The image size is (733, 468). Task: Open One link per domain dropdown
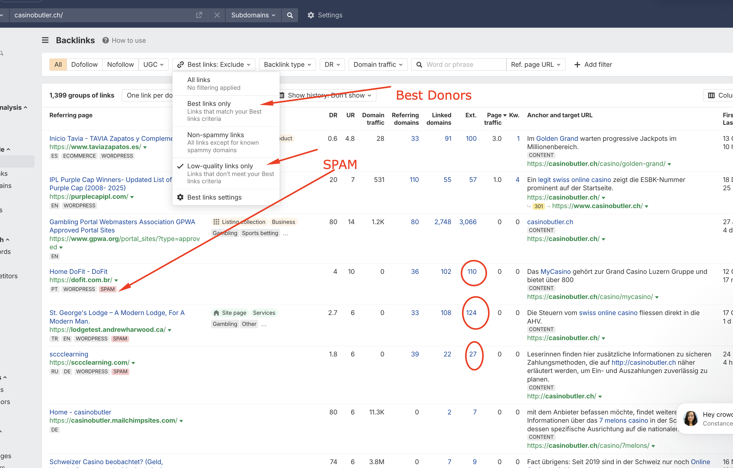click(147, 96)
